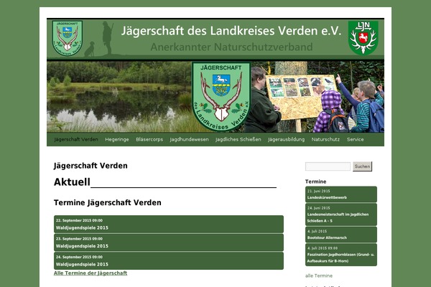
Task: Open the 22. September Waldjugendspiele 2015 entry
Action: click(169, 224)
